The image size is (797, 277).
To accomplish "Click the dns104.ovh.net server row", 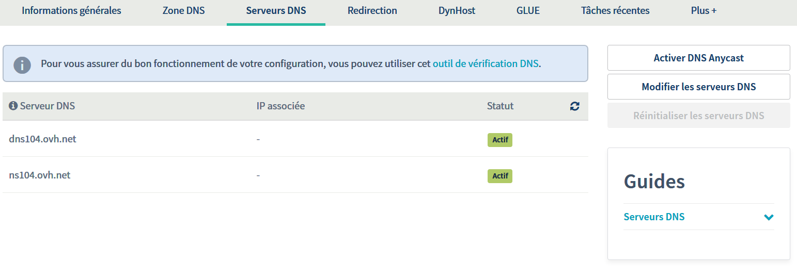I will 42,139.
